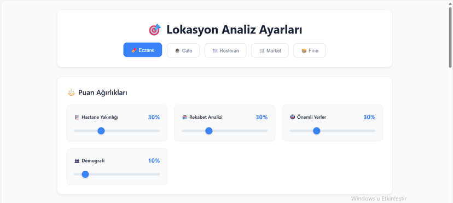The width and height of the screenshot is (453, 203).
Task: Choose the Restoran category button
Action: coord(225,50)
